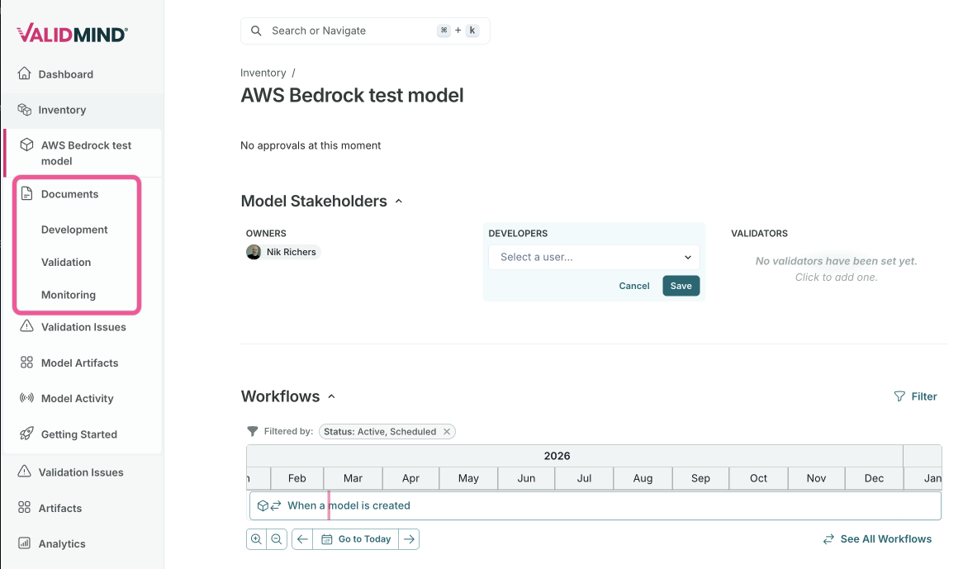Open Model Activity in the sidebar

point(77,399)
